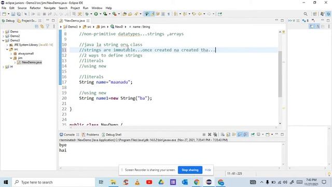Click code line 17 String name
Viewport: 332px width, 187px height.
tap(106, 82)
